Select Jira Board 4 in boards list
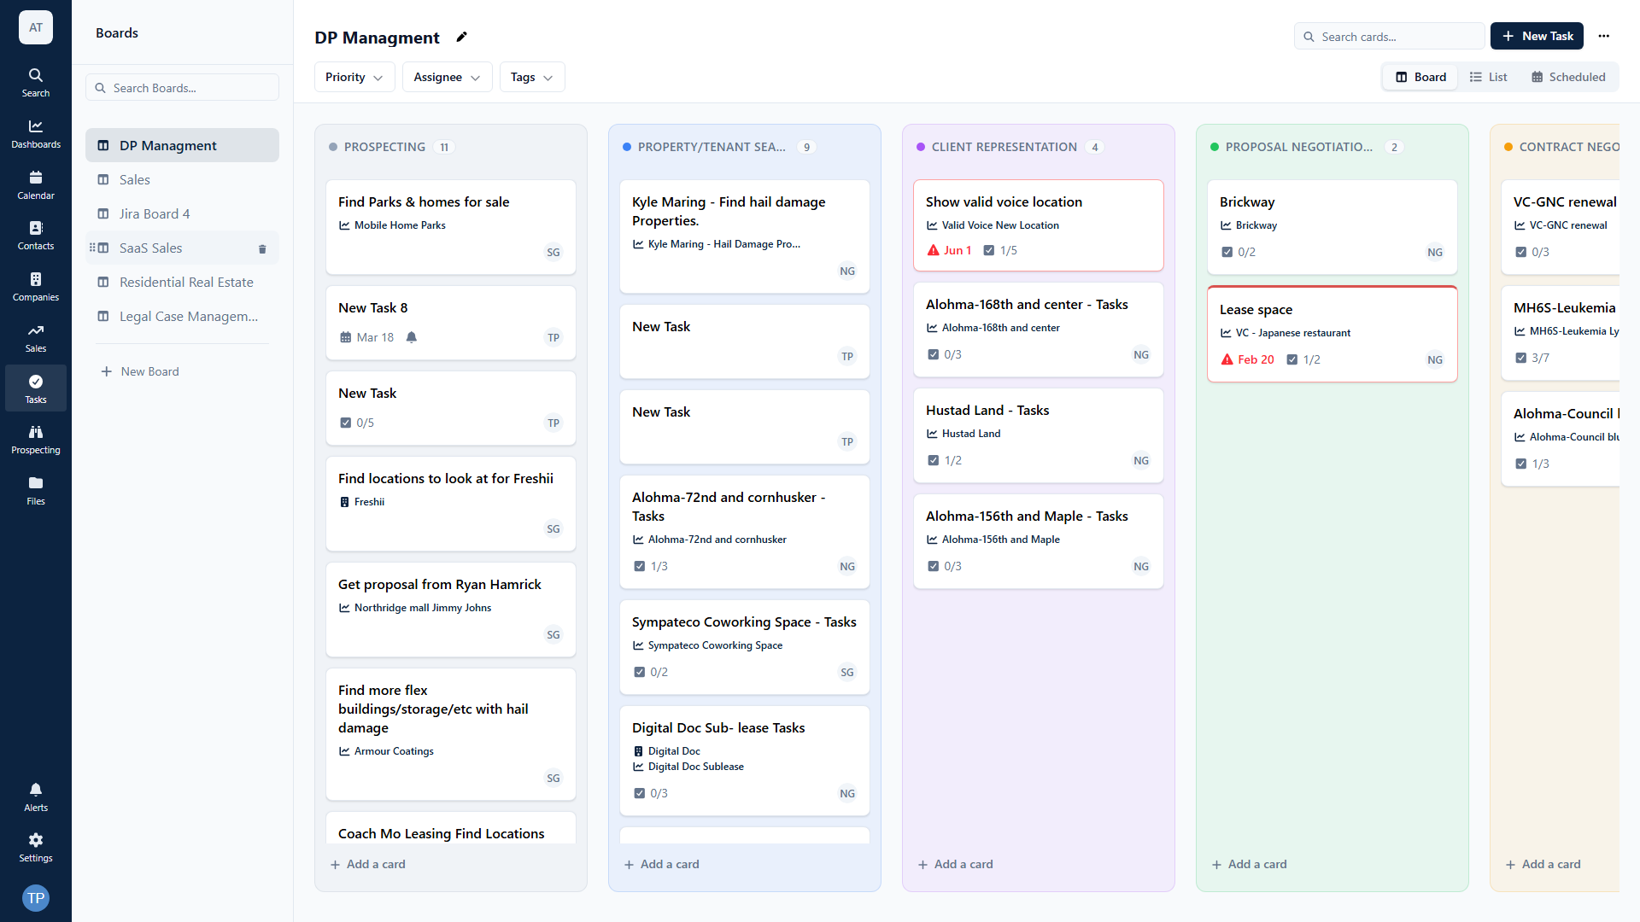The height and width of the screenshot is (922, 1640). point(182,213)
